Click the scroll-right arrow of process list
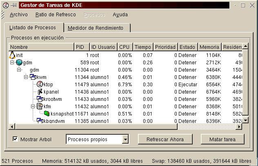This screenshot has height=166, width=258. click(239, 127)
